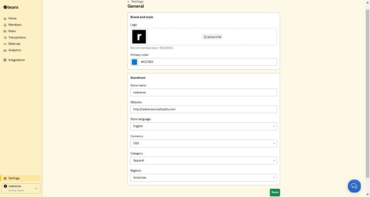Click the 'Storefront' heading
Image resolution: width=370 pixels, height=197 pixels.
[138, 78]
